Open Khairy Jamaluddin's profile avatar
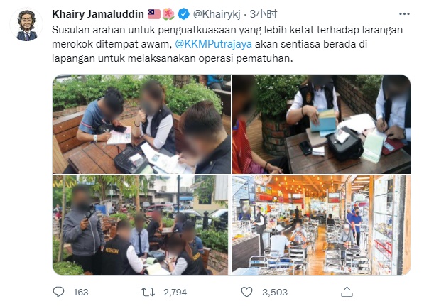Viewport: 429px width, 306px height. 26,25
